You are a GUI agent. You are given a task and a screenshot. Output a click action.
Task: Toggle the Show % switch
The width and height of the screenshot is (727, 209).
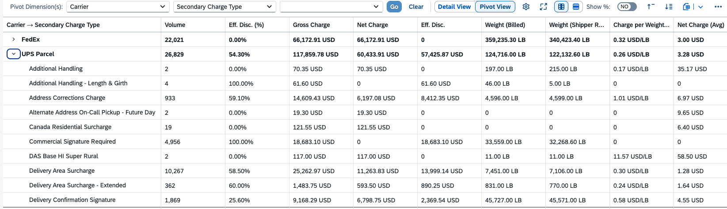[627, 7]
